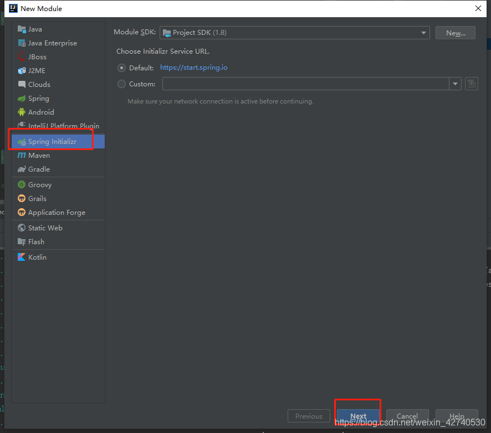Click the IntelliJ logo in title bar
This screenshot has height=433, width=491.
point(13,8)
